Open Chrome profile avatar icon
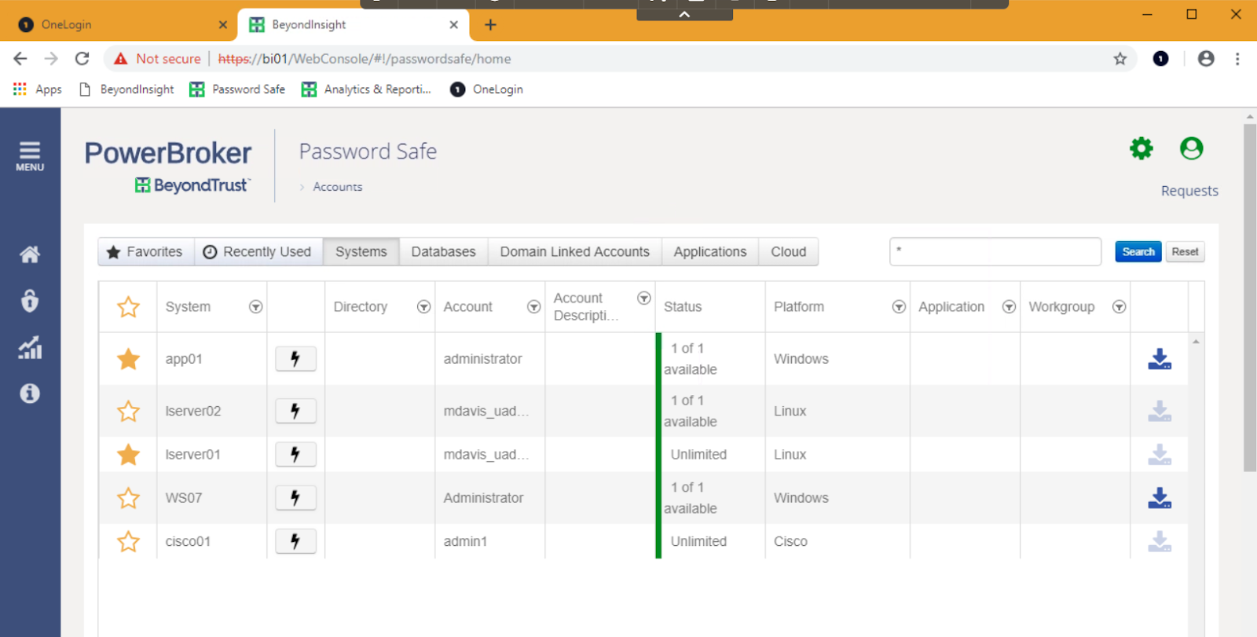1257x637 pixels. point(1206,59)
